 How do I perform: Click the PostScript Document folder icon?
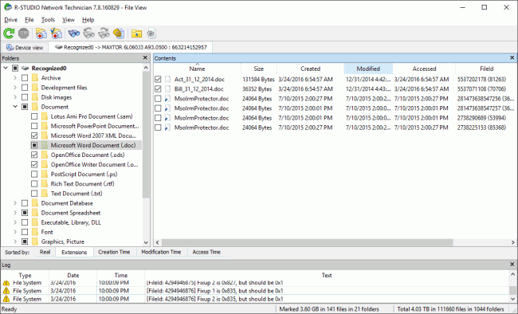[x=45, y=175]
